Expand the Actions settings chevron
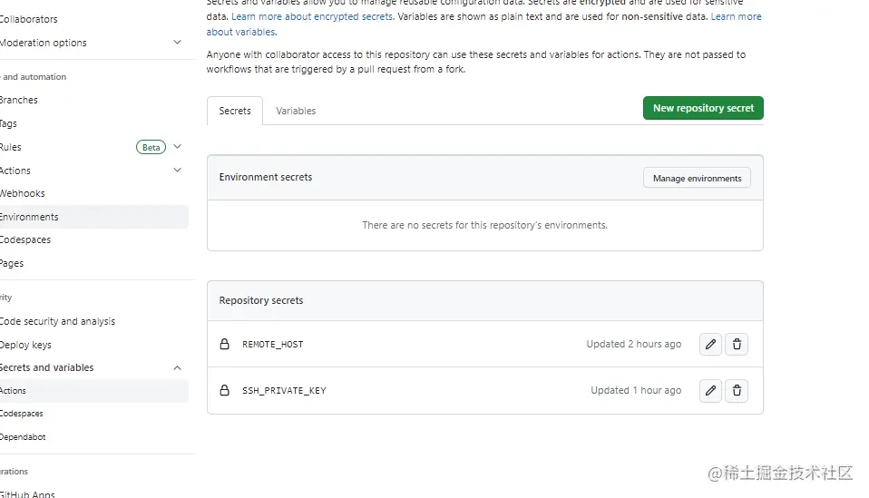Image resolution: width=869 pixels, height=498 pixels. point(178,170)
